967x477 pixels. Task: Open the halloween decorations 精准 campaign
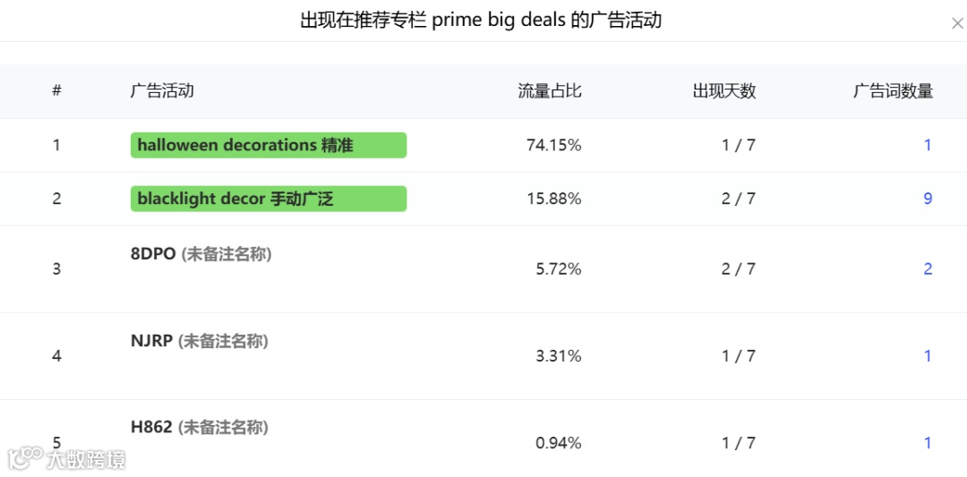click(268, 145)
